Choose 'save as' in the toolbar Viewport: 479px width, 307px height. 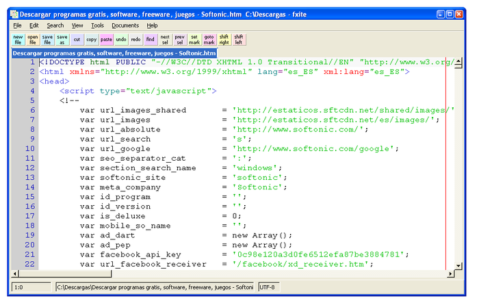click(62, 40)
